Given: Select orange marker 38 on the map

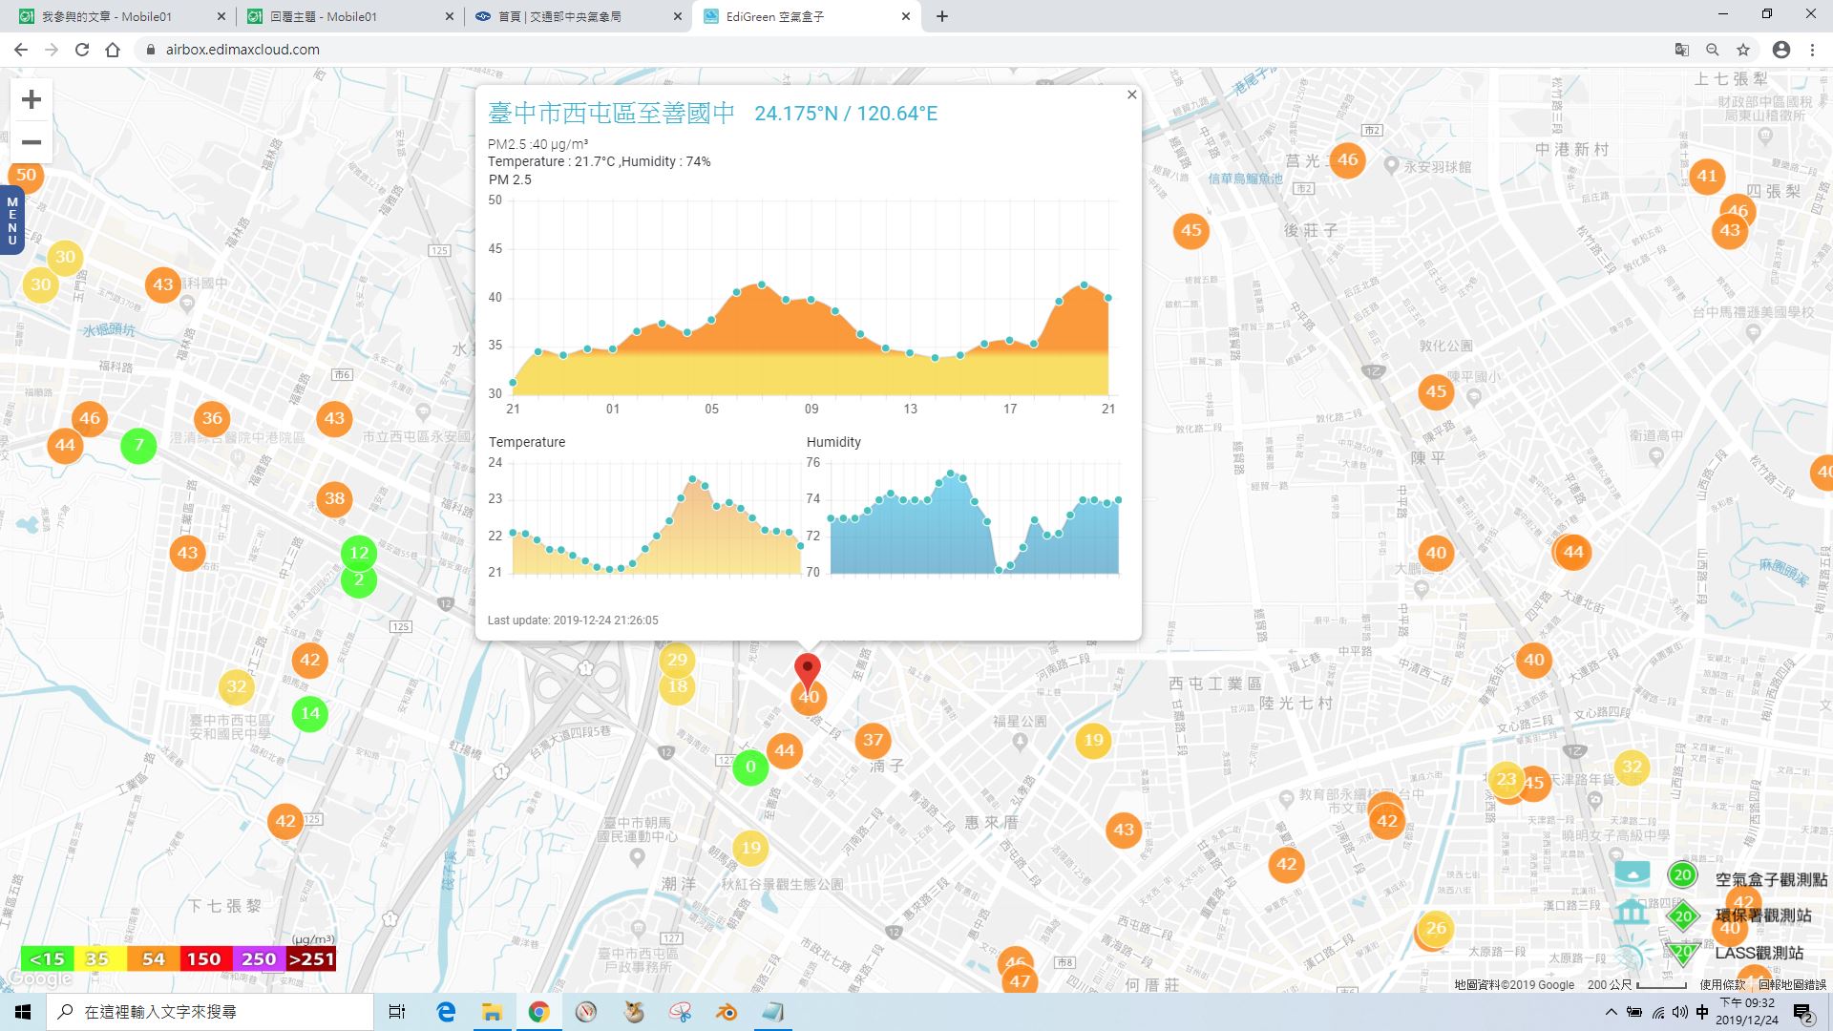Looking at the screenshot, I should pyautogui.click(x=334, y=498).
